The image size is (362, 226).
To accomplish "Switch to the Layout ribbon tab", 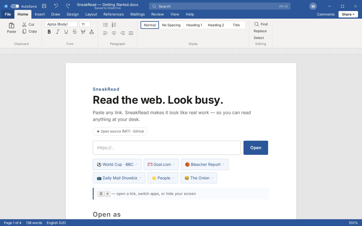I will [91, 14].
